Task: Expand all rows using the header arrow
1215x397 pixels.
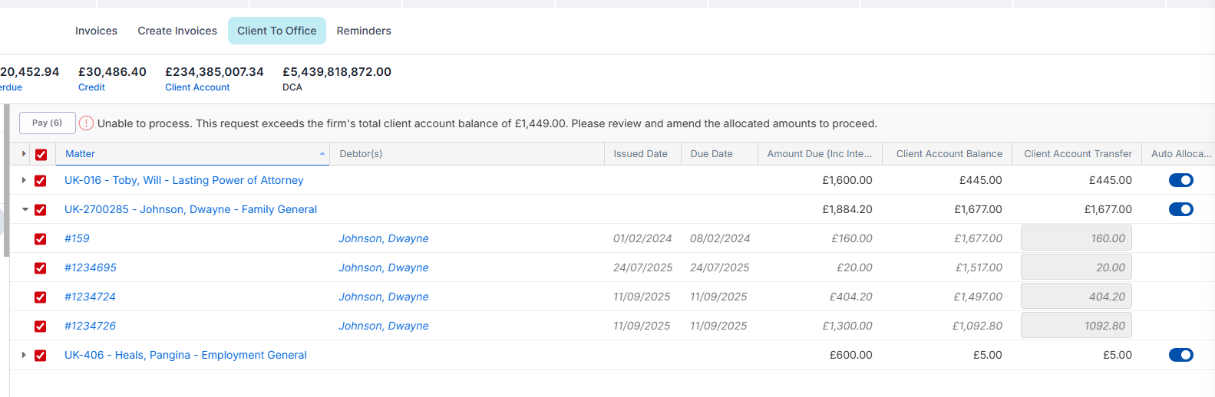Action: [x=24, y=154]
